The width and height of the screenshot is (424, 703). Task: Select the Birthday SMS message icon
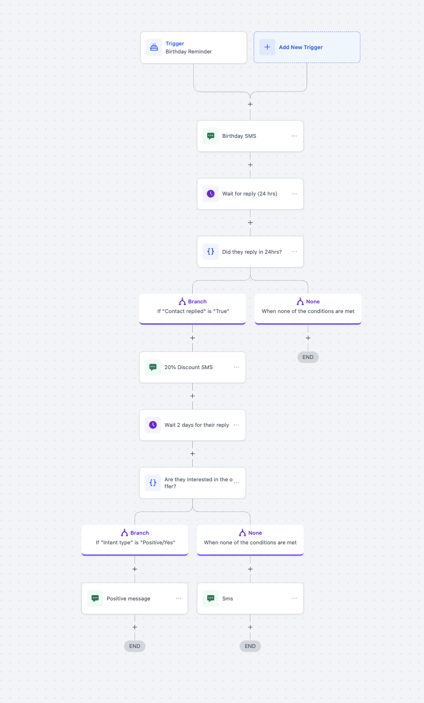[x=211, y=136]
